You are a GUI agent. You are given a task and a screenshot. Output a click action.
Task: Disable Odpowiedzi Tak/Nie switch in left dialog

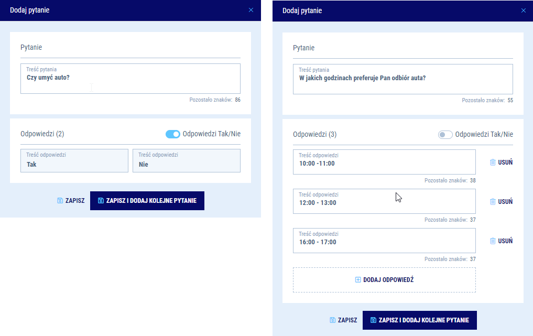coord(173,134)
